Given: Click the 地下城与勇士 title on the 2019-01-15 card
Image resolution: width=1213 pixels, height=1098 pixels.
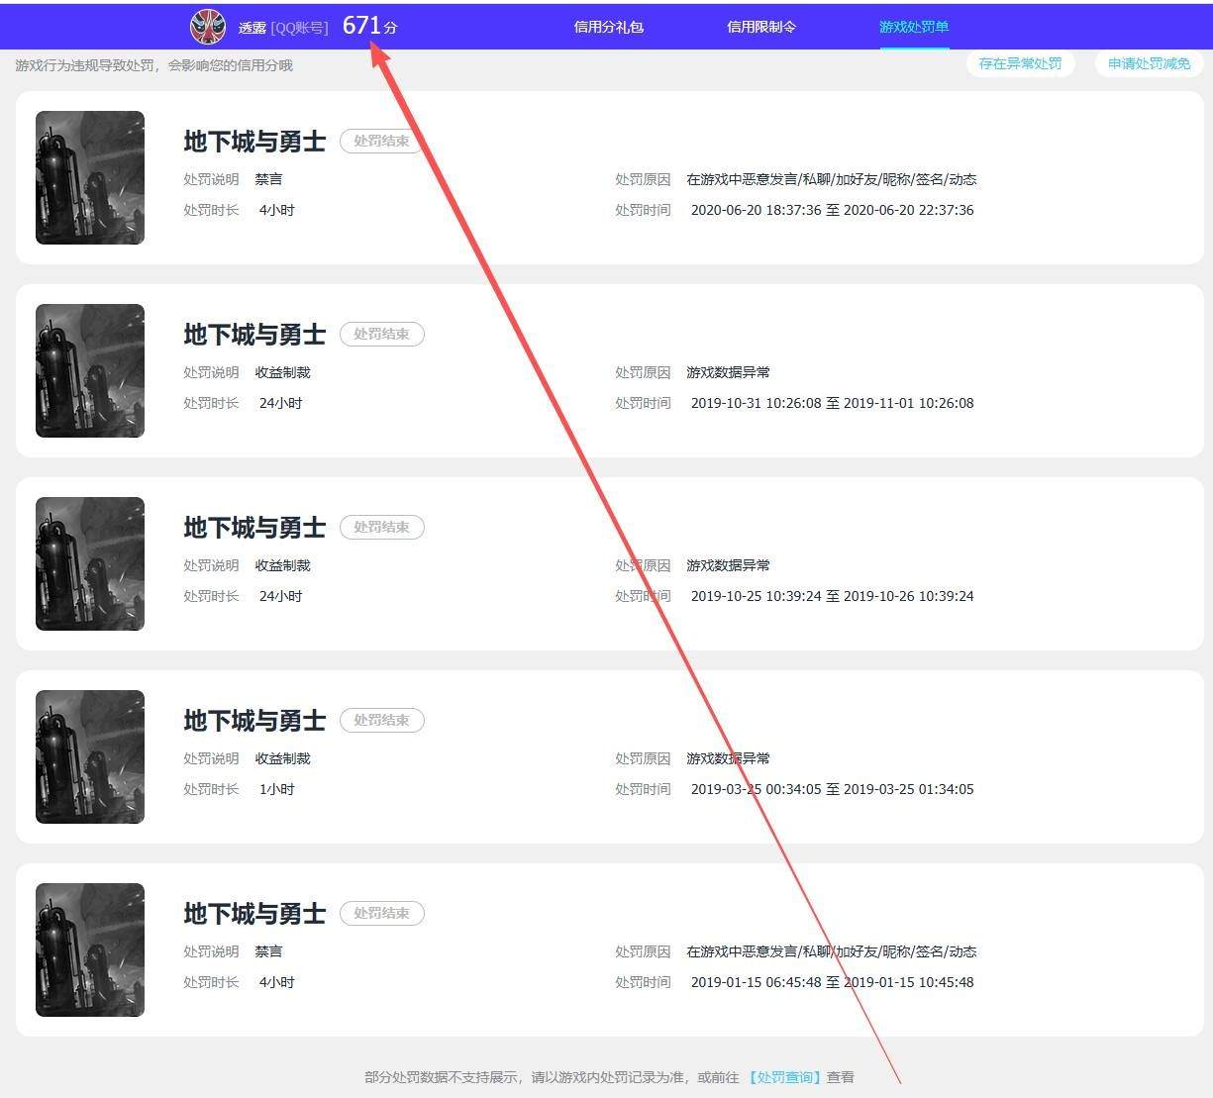Looking at the screenshot, I should point(254,914).
